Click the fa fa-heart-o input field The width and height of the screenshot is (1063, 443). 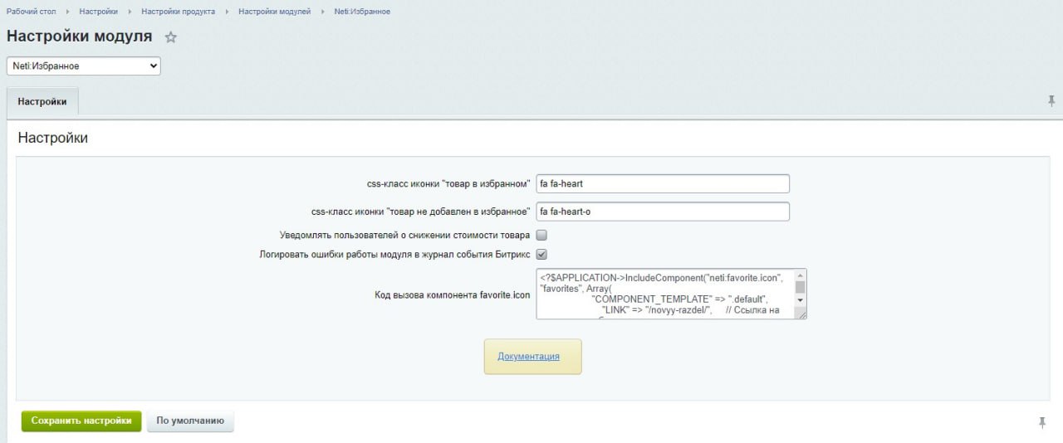coord(663,212)
